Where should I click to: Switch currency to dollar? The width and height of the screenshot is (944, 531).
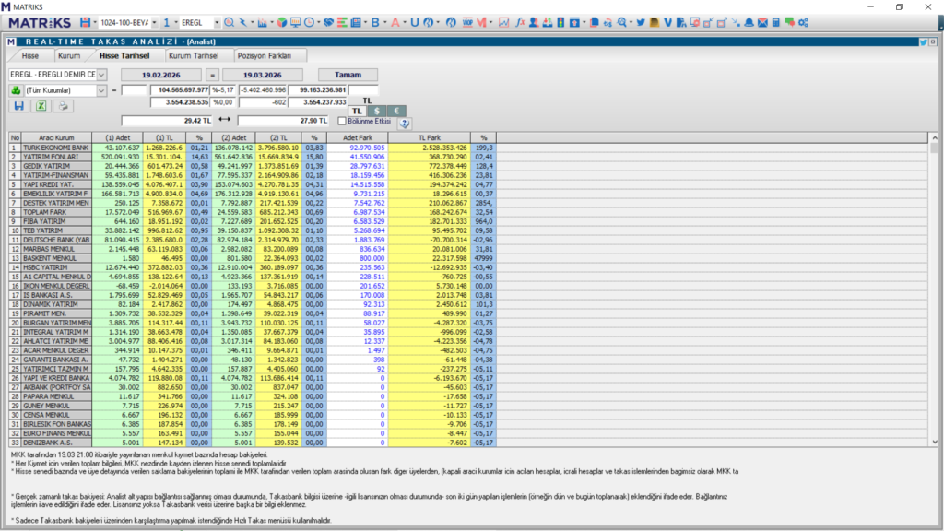pos(377,111)
